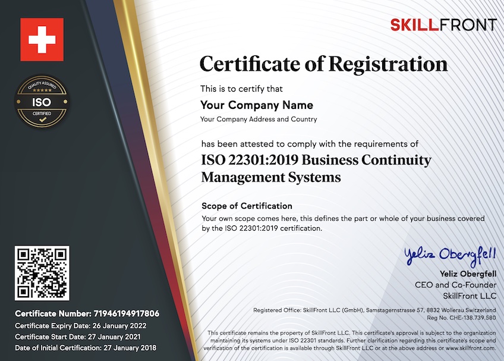Click the 'Certificate of Registration' heading
This screenshot has width=504, height=361.
point(323,64)
